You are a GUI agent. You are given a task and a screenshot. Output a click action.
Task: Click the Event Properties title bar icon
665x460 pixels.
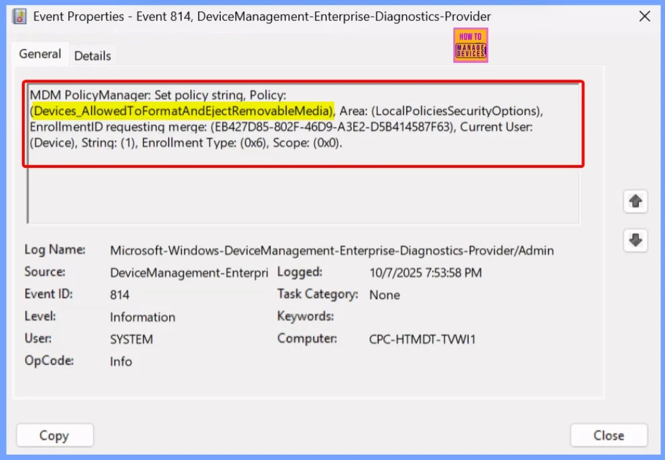19,16
